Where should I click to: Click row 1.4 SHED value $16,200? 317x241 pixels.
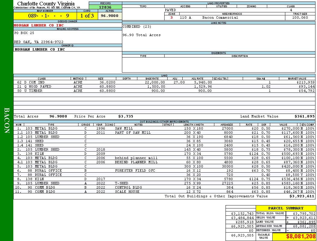coord(292,146)
